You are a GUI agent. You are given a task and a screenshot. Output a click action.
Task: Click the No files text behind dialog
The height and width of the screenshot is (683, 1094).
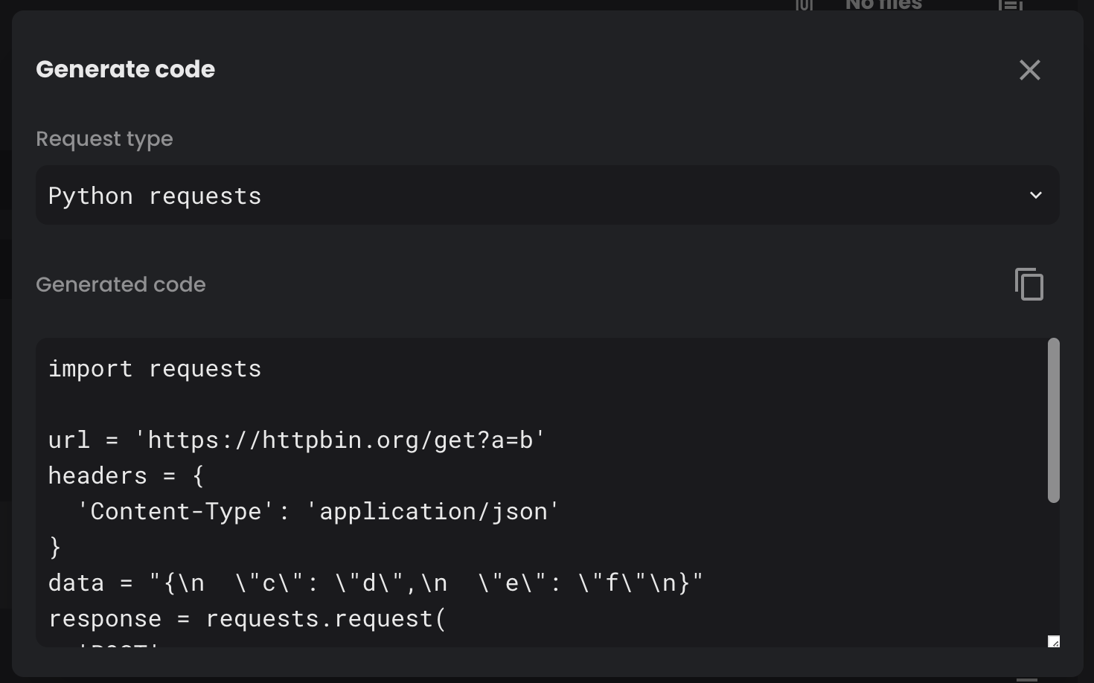coord(883,5)
